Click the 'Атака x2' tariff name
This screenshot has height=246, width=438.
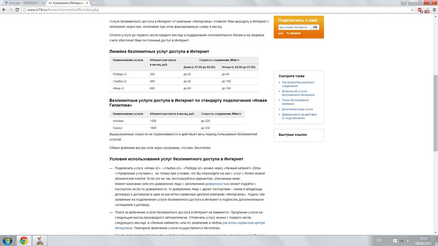click(118, 88)
